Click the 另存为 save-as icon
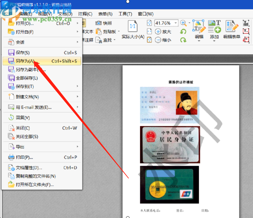 click(11, 61)
